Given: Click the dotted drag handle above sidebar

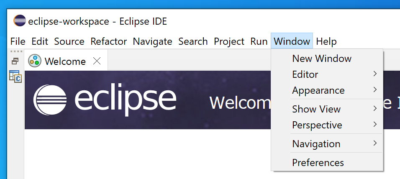Looking at the screenshot, I should coord(16,51).
